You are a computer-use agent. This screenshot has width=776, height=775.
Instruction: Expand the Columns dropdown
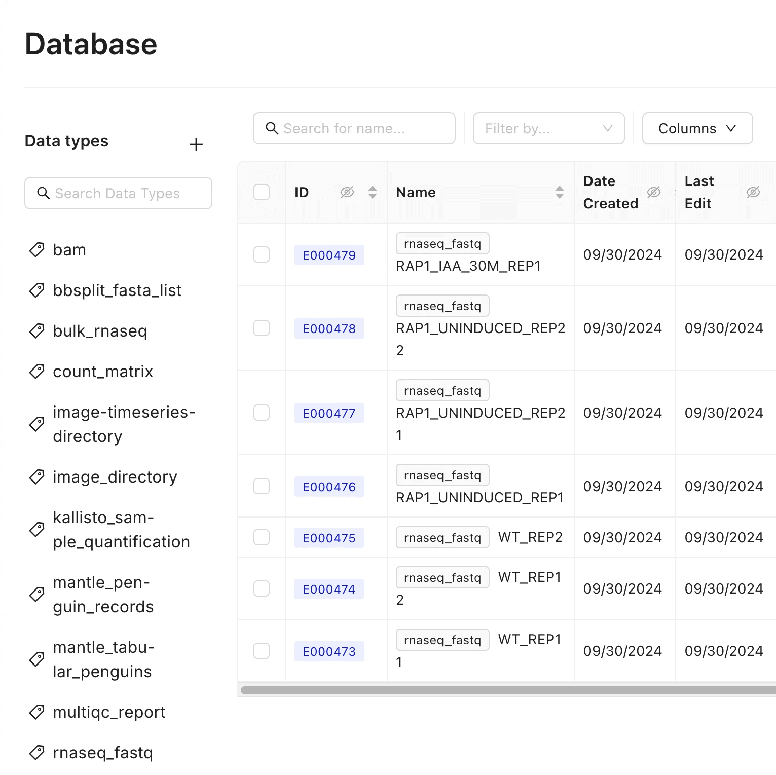click(697, 128)
